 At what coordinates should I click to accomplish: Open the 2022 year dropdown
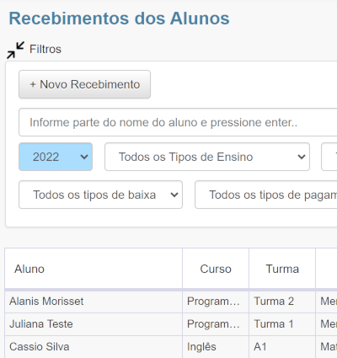pyautogui.click(x=56, y=157)
